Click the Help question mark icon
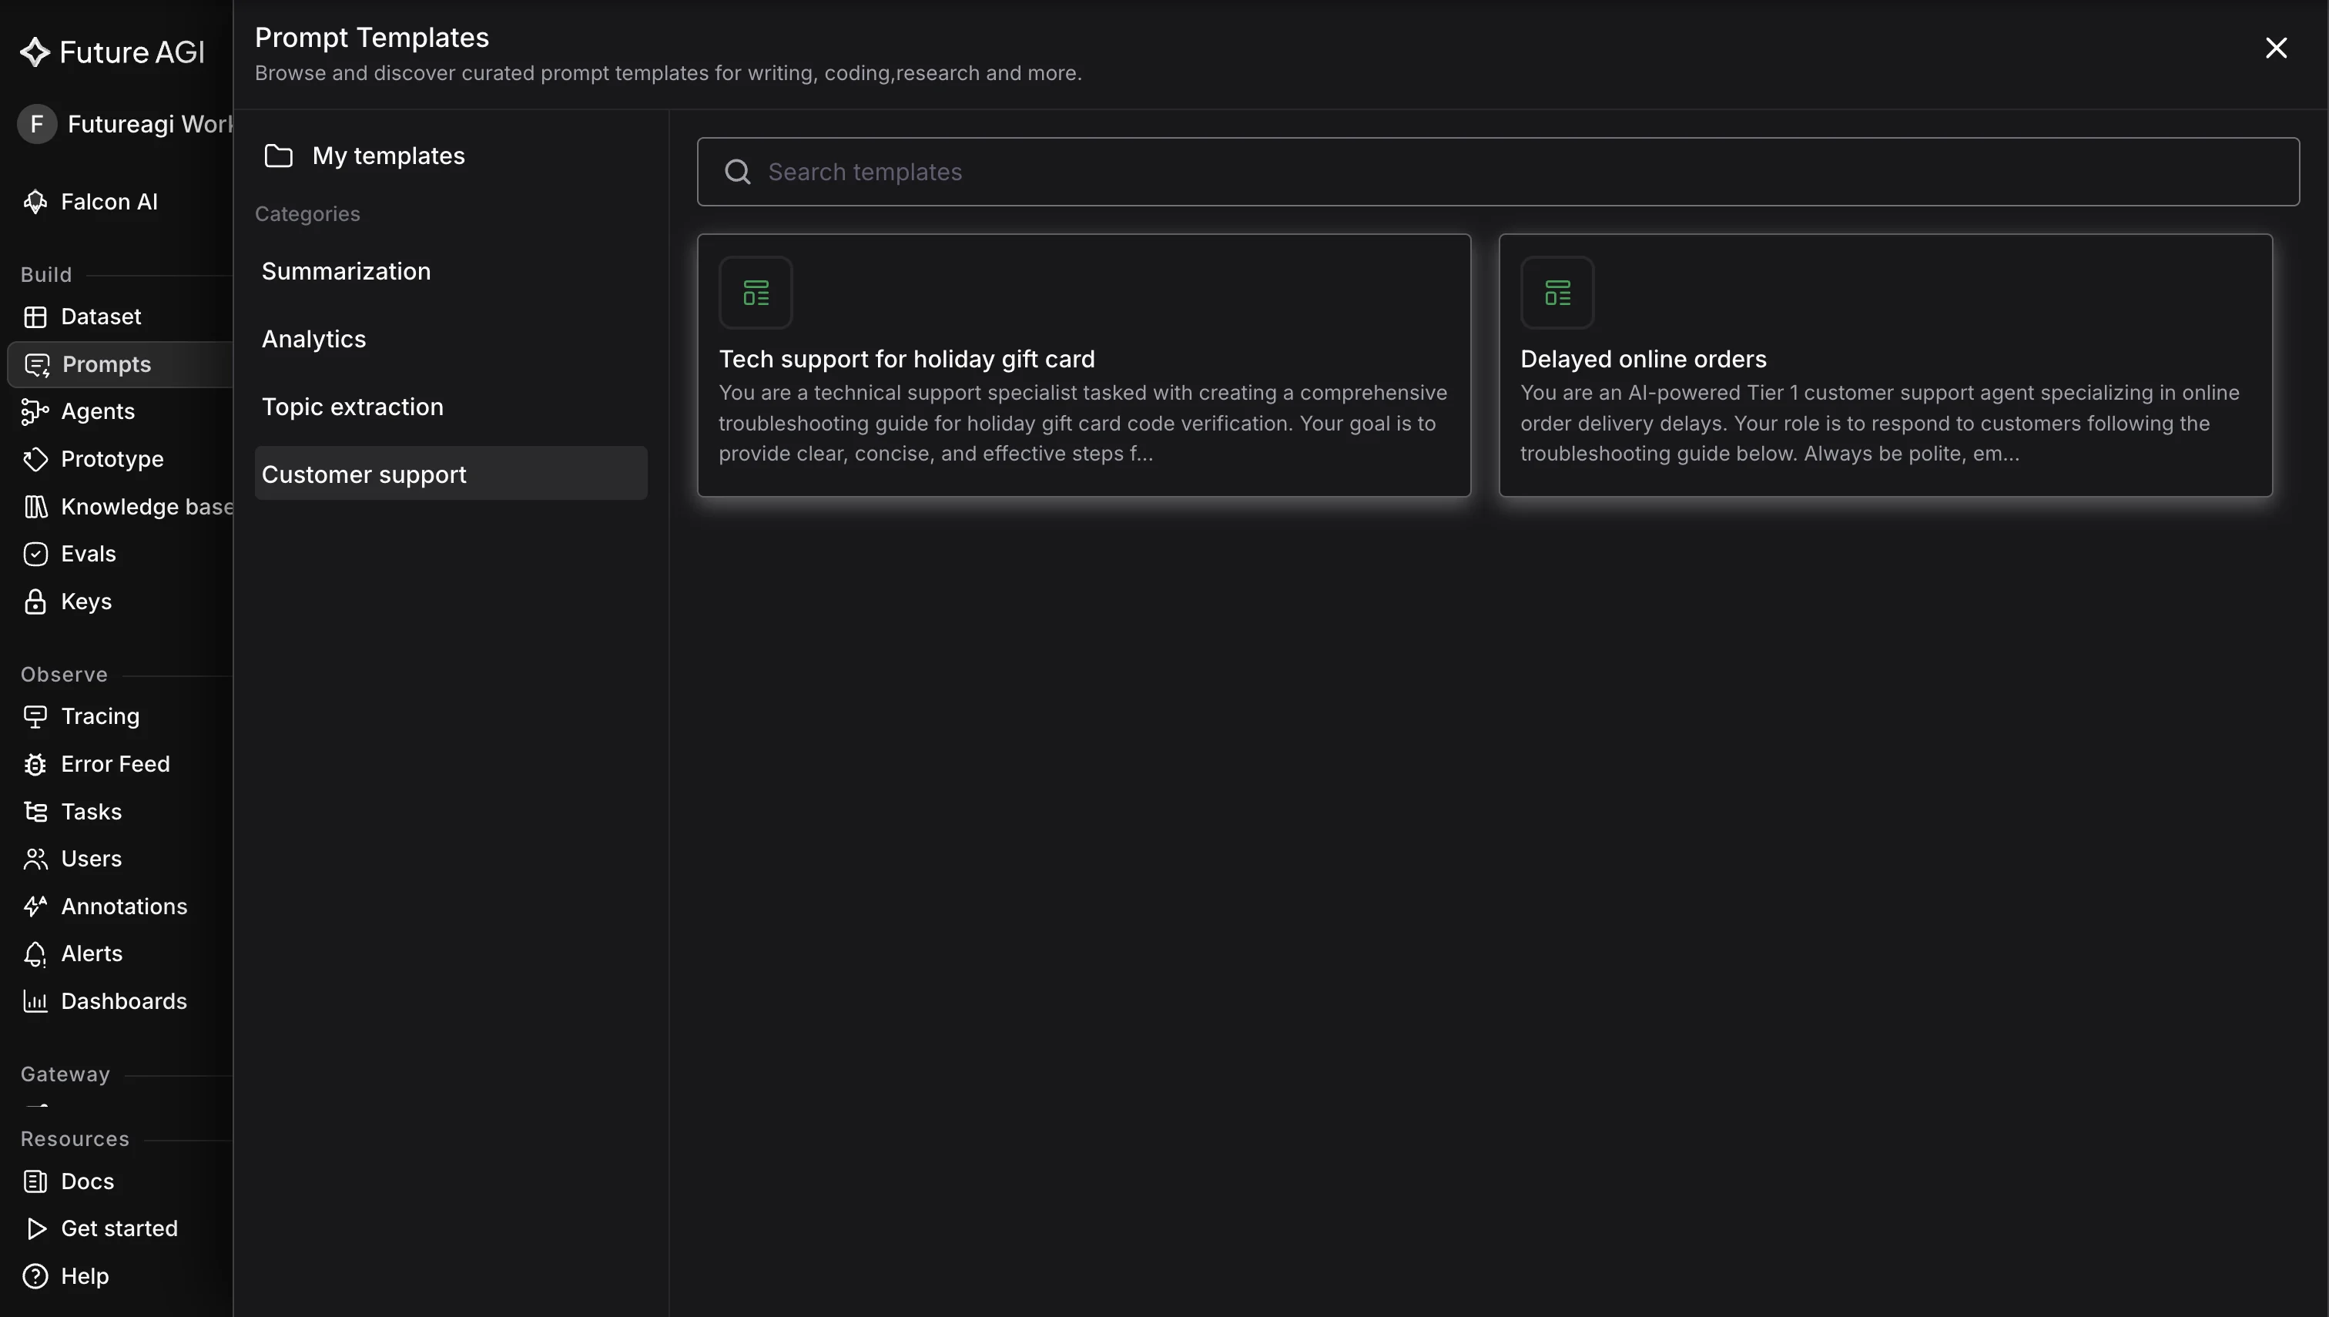The height and width of the screenshot is (1317, 2329). 35,1276
